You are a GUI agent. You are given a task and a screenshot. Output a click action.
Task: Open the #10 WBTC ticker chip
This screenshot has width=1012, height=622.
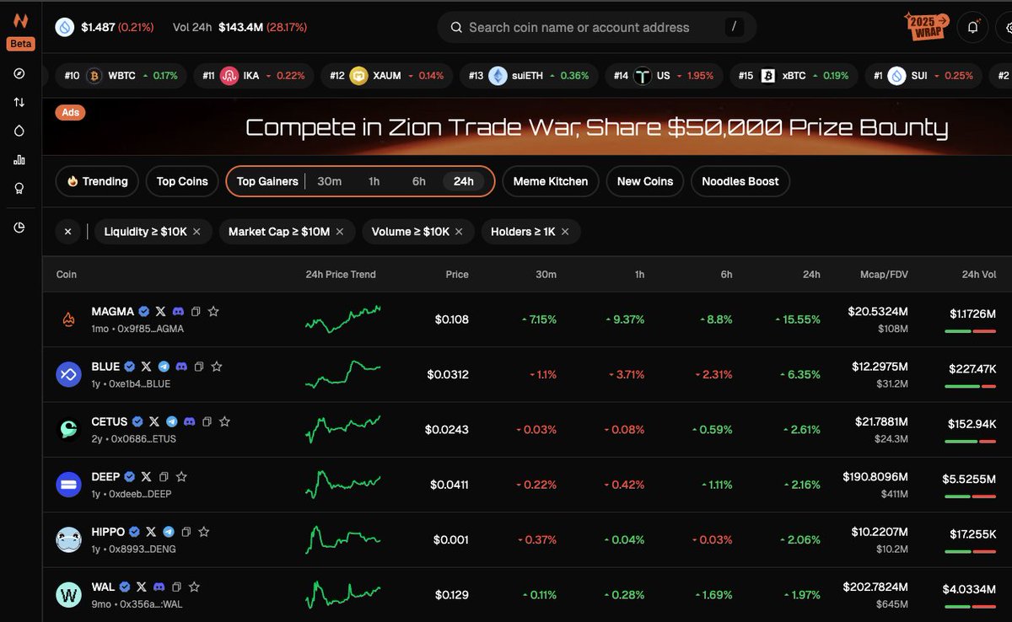[121, 76]
